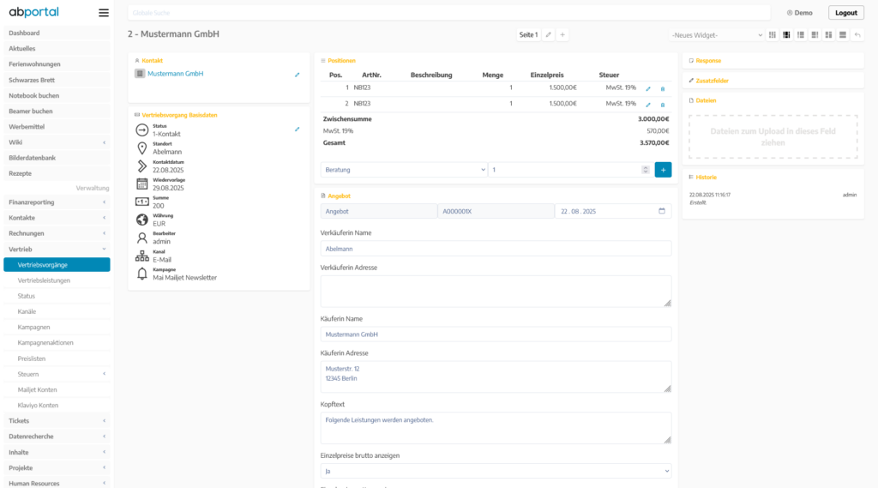Open Einzelpreise brutto anzeigen dropdown

(x=496, y=471)
